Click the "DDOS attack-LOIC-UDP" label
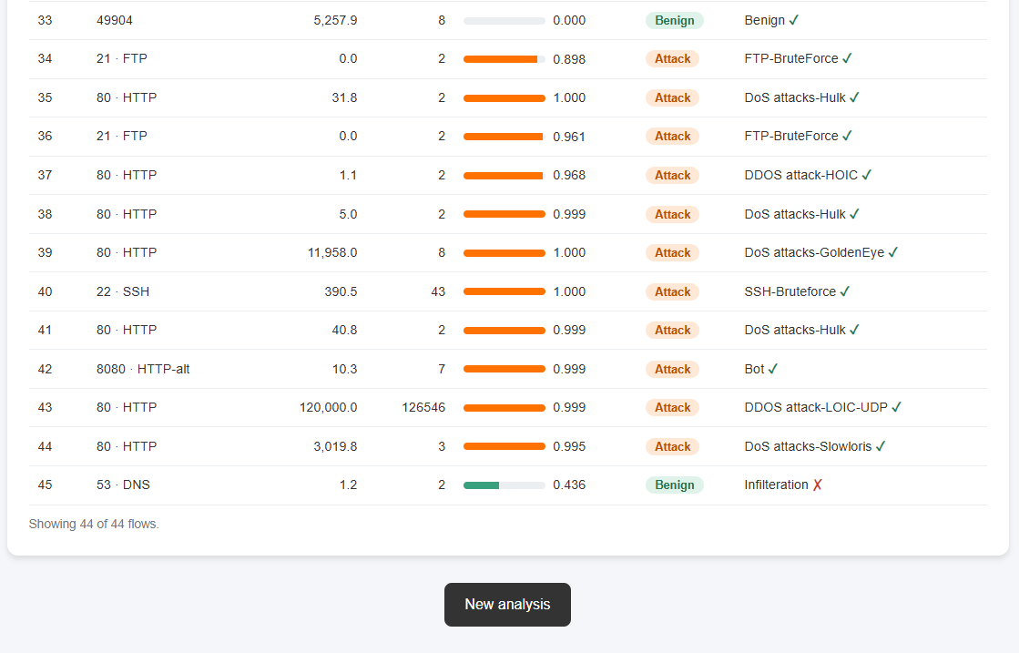The width and height of the screenshot is (1019, 653). (816, 407)
